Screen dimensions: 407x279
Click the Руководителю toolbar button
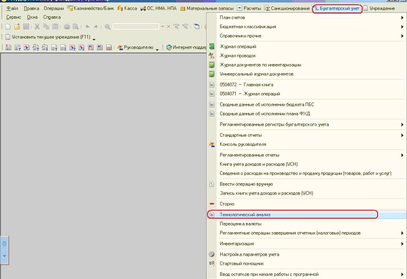pos(135,48)
